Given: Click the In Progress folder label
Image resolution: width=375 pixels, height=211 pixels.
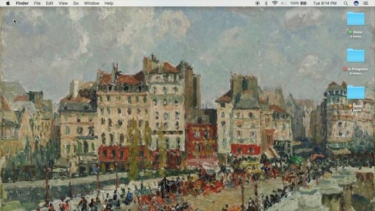Looking at the screenshot, I should tap(357, 69).
